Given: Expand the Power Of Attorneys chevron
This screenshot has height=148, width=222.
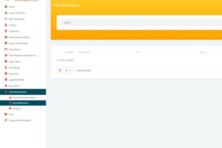Looking at the screenshot, I should [x=40, y=43].
